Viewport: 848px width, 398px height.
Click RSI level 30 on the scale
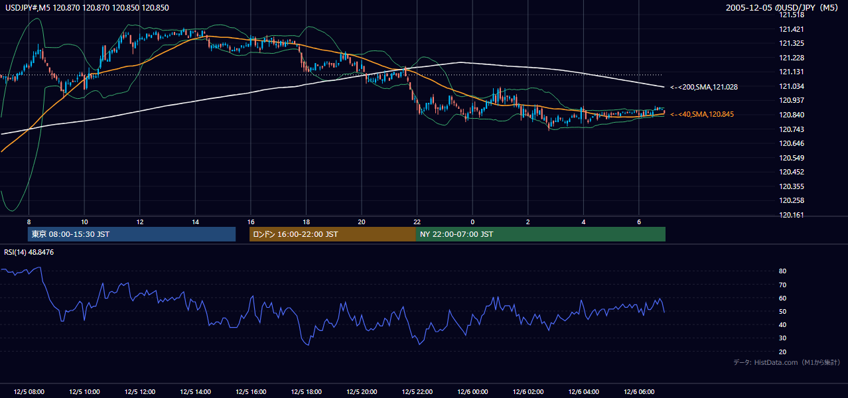(783, 338)
